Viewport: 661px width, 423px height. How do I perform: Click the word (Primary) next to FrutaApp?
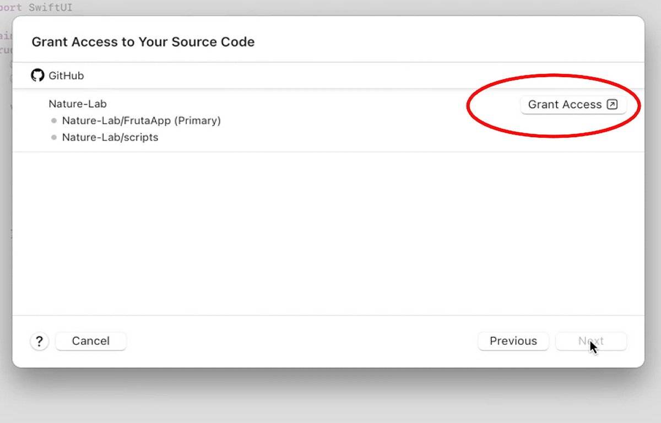197,121
